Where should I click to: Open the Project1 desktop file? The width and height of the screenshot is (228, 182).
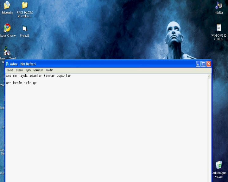(x=25, y=28)
